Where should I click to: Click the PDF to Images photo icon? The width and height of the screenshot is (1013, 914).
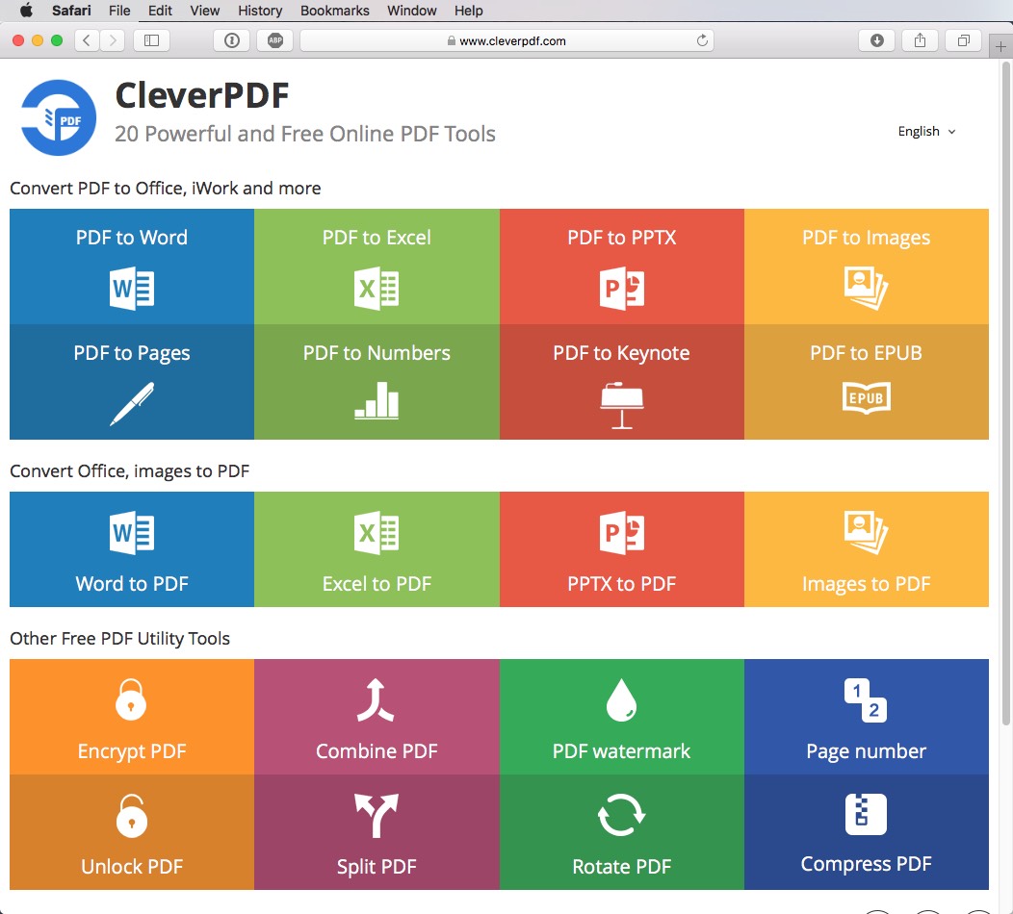coord(867,288)
